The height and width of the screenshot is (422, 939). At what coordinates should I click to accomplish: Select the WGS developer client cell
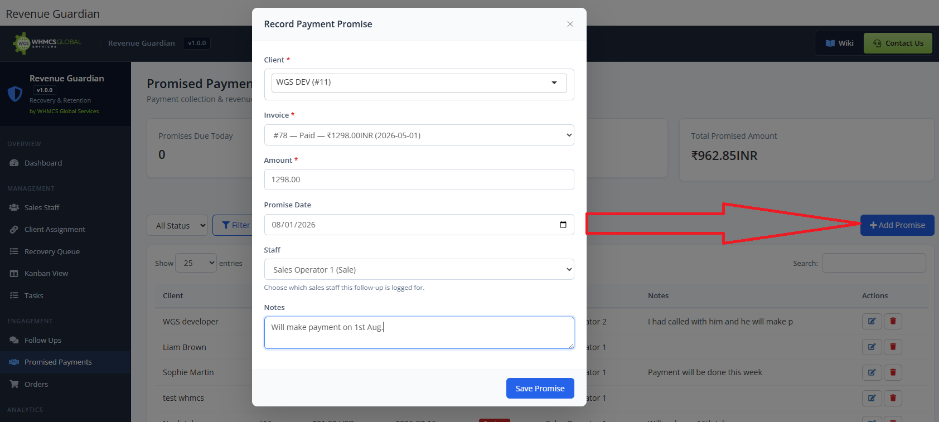(191, 322)
